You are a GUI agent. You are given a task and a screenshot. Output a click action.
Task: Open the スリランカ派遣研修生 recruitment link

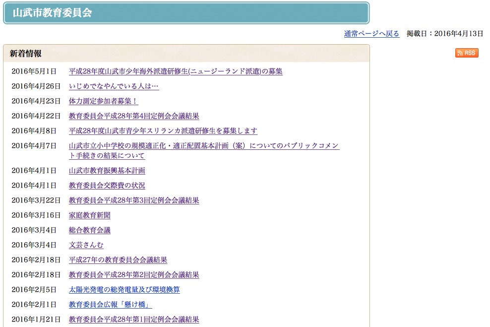pos(163,131)
